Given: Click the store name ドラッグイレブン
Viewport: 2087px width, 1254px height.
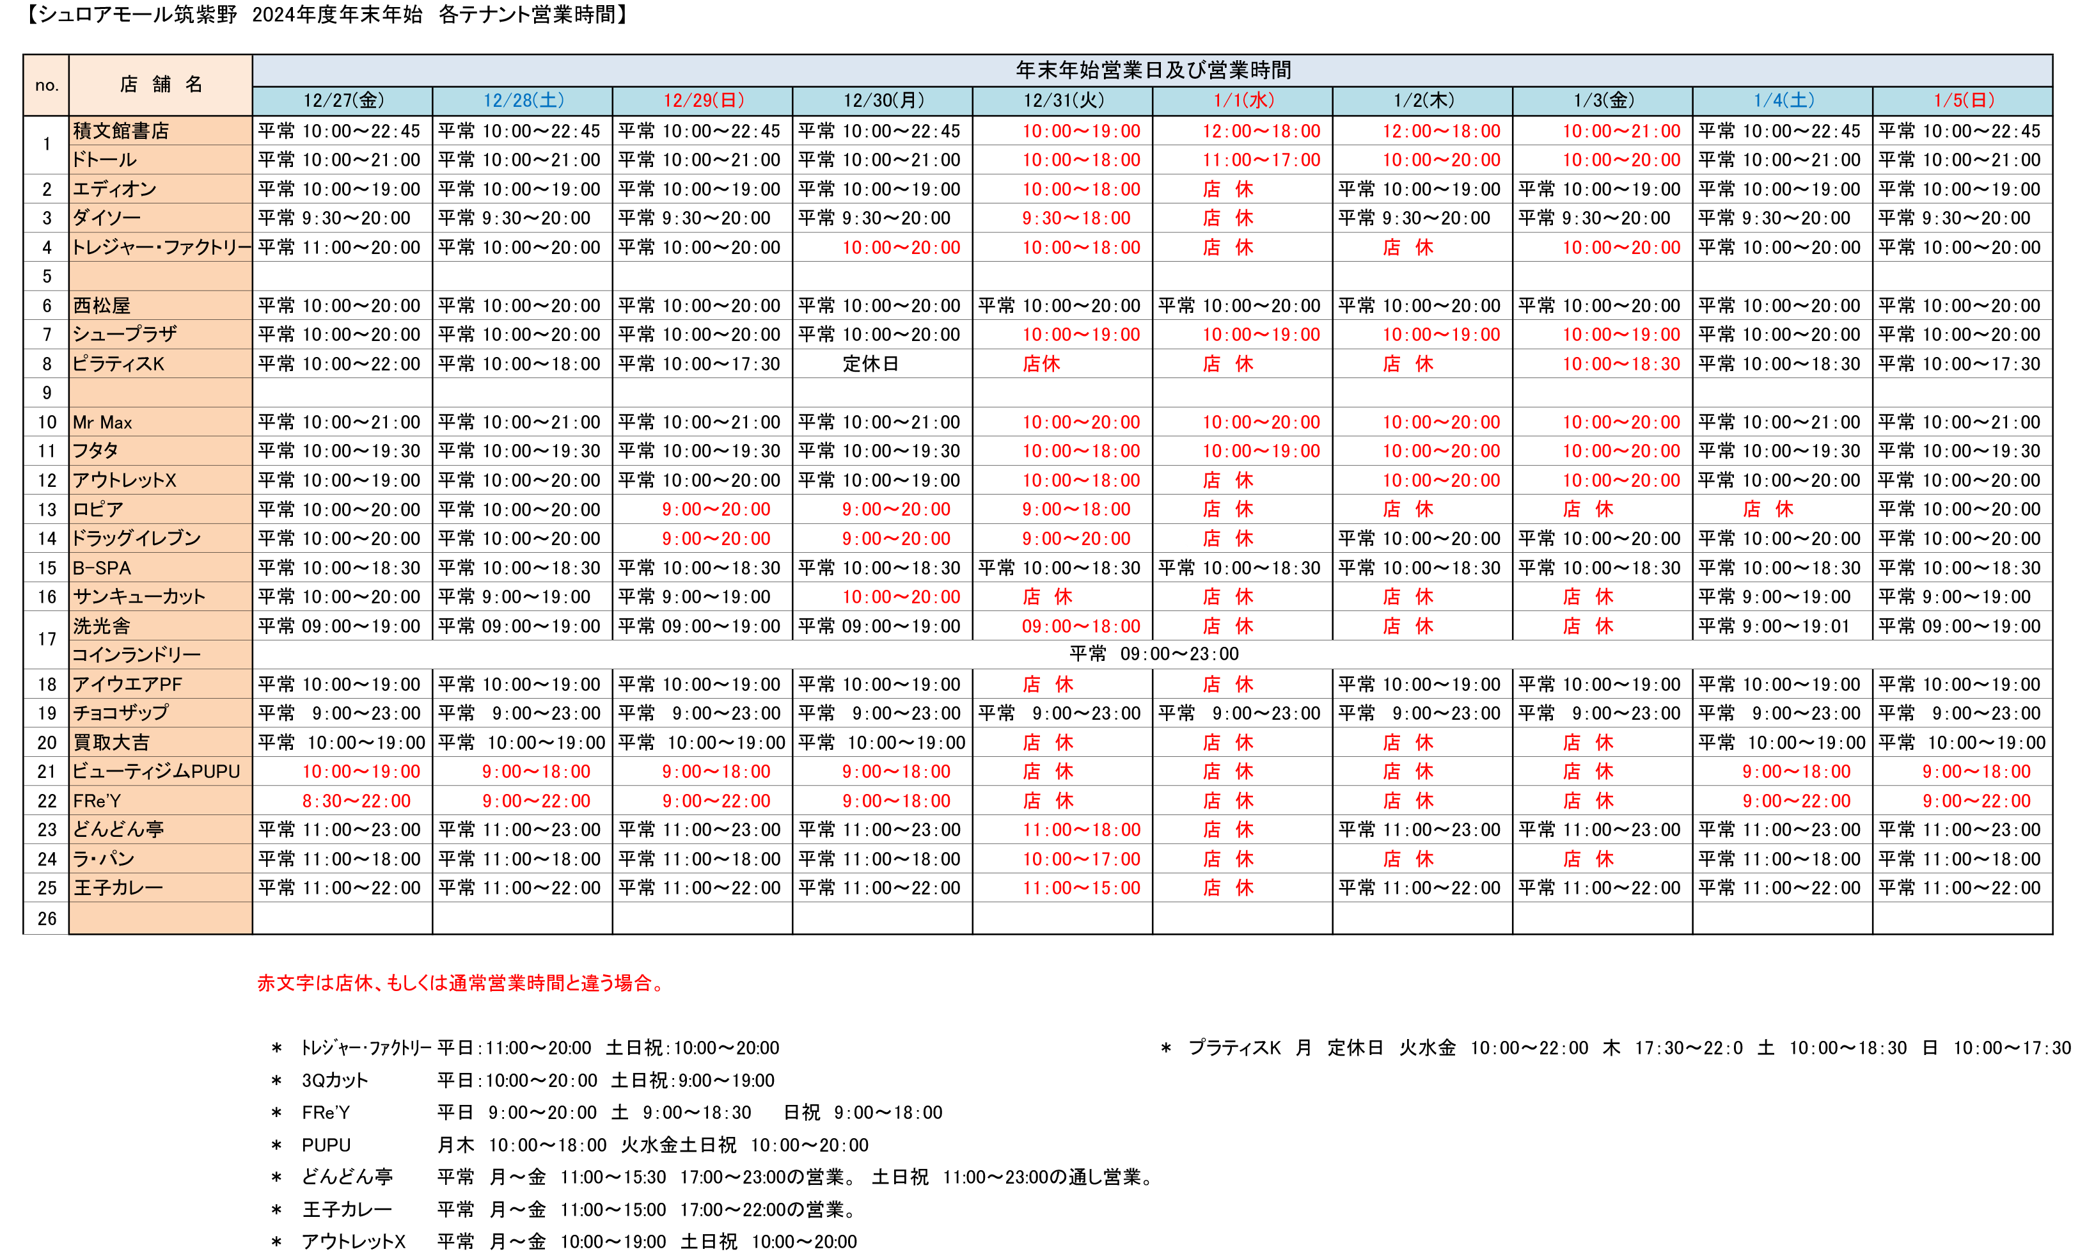Looking at the screenshot, I should pos(137,539).
